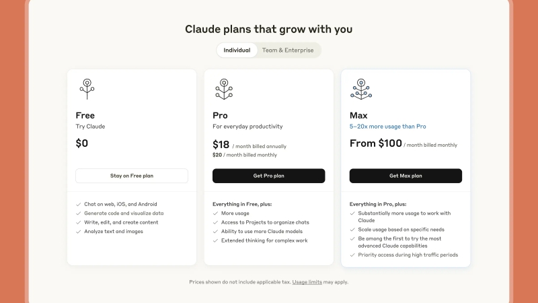Click the 'Get Pro plan' button

click(268, 176)
